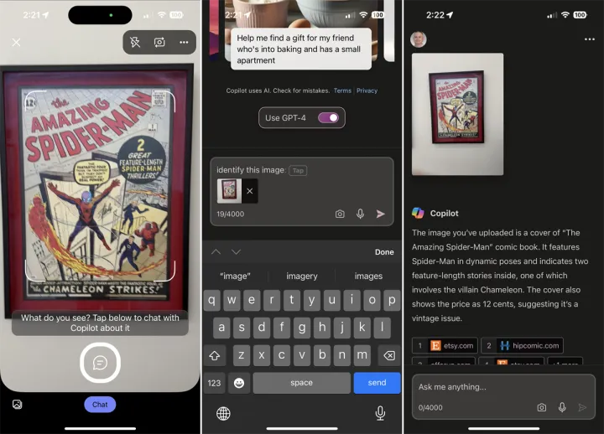Open the photo gallery icon below the viewfinder

pyautogui.click(x=16, y=405)
